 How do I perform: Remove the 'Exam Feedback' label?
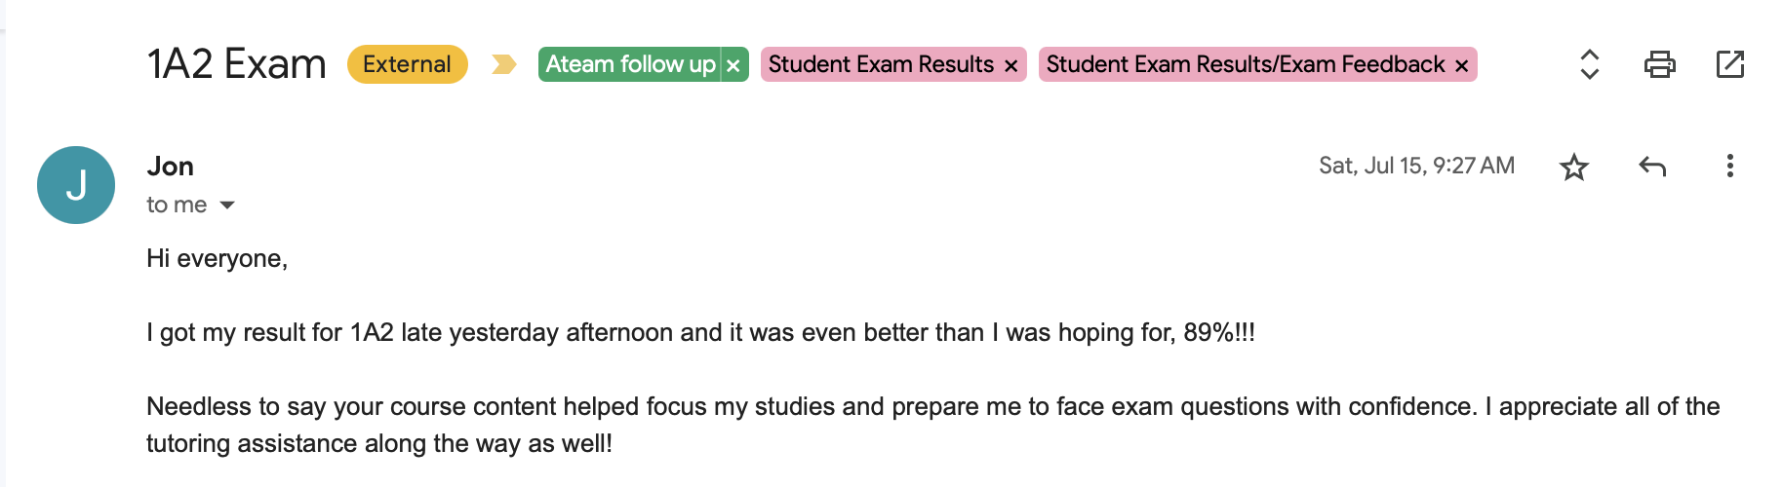coord(1461,65)
